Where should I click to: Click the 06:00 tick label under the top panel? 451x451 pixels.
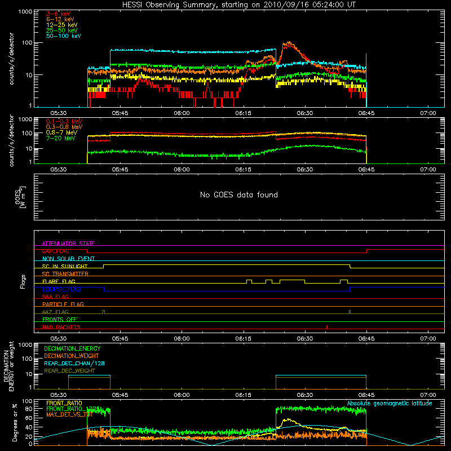(182, 113)
